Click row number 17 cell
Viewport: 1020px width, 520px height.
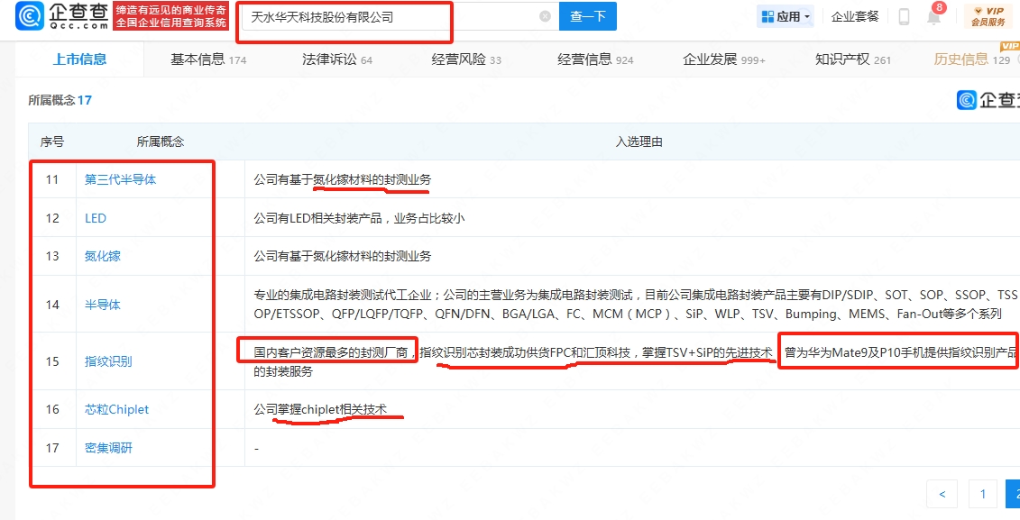click(52, 448)
